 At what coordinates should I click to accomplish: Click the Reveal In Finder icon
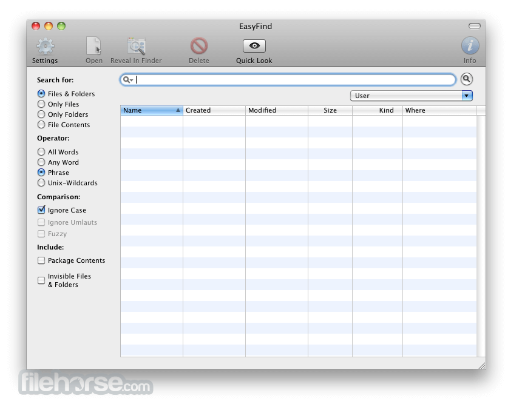pyautogui.click(x=136, y=46)
